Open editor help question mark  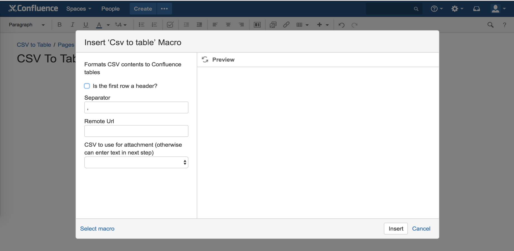click(x=505, y=25)
